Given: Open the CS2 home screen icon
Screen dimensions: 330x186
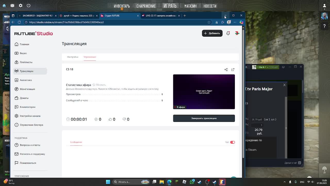Looking at the screenshot, I should pyautogui.click(x=4, y=5).
